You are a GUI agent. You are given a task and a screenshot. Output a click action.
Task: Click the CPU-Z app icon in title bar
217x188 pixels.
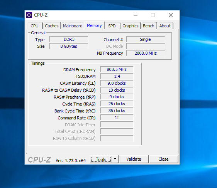(29, 15)
